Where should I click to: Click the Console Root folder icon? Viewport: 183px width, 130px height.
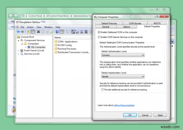click(x=18, y=37)
